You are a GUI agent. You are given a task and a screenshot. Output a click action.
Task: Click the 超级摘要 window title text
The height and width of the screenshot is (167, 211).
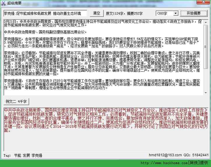point(14,3)
